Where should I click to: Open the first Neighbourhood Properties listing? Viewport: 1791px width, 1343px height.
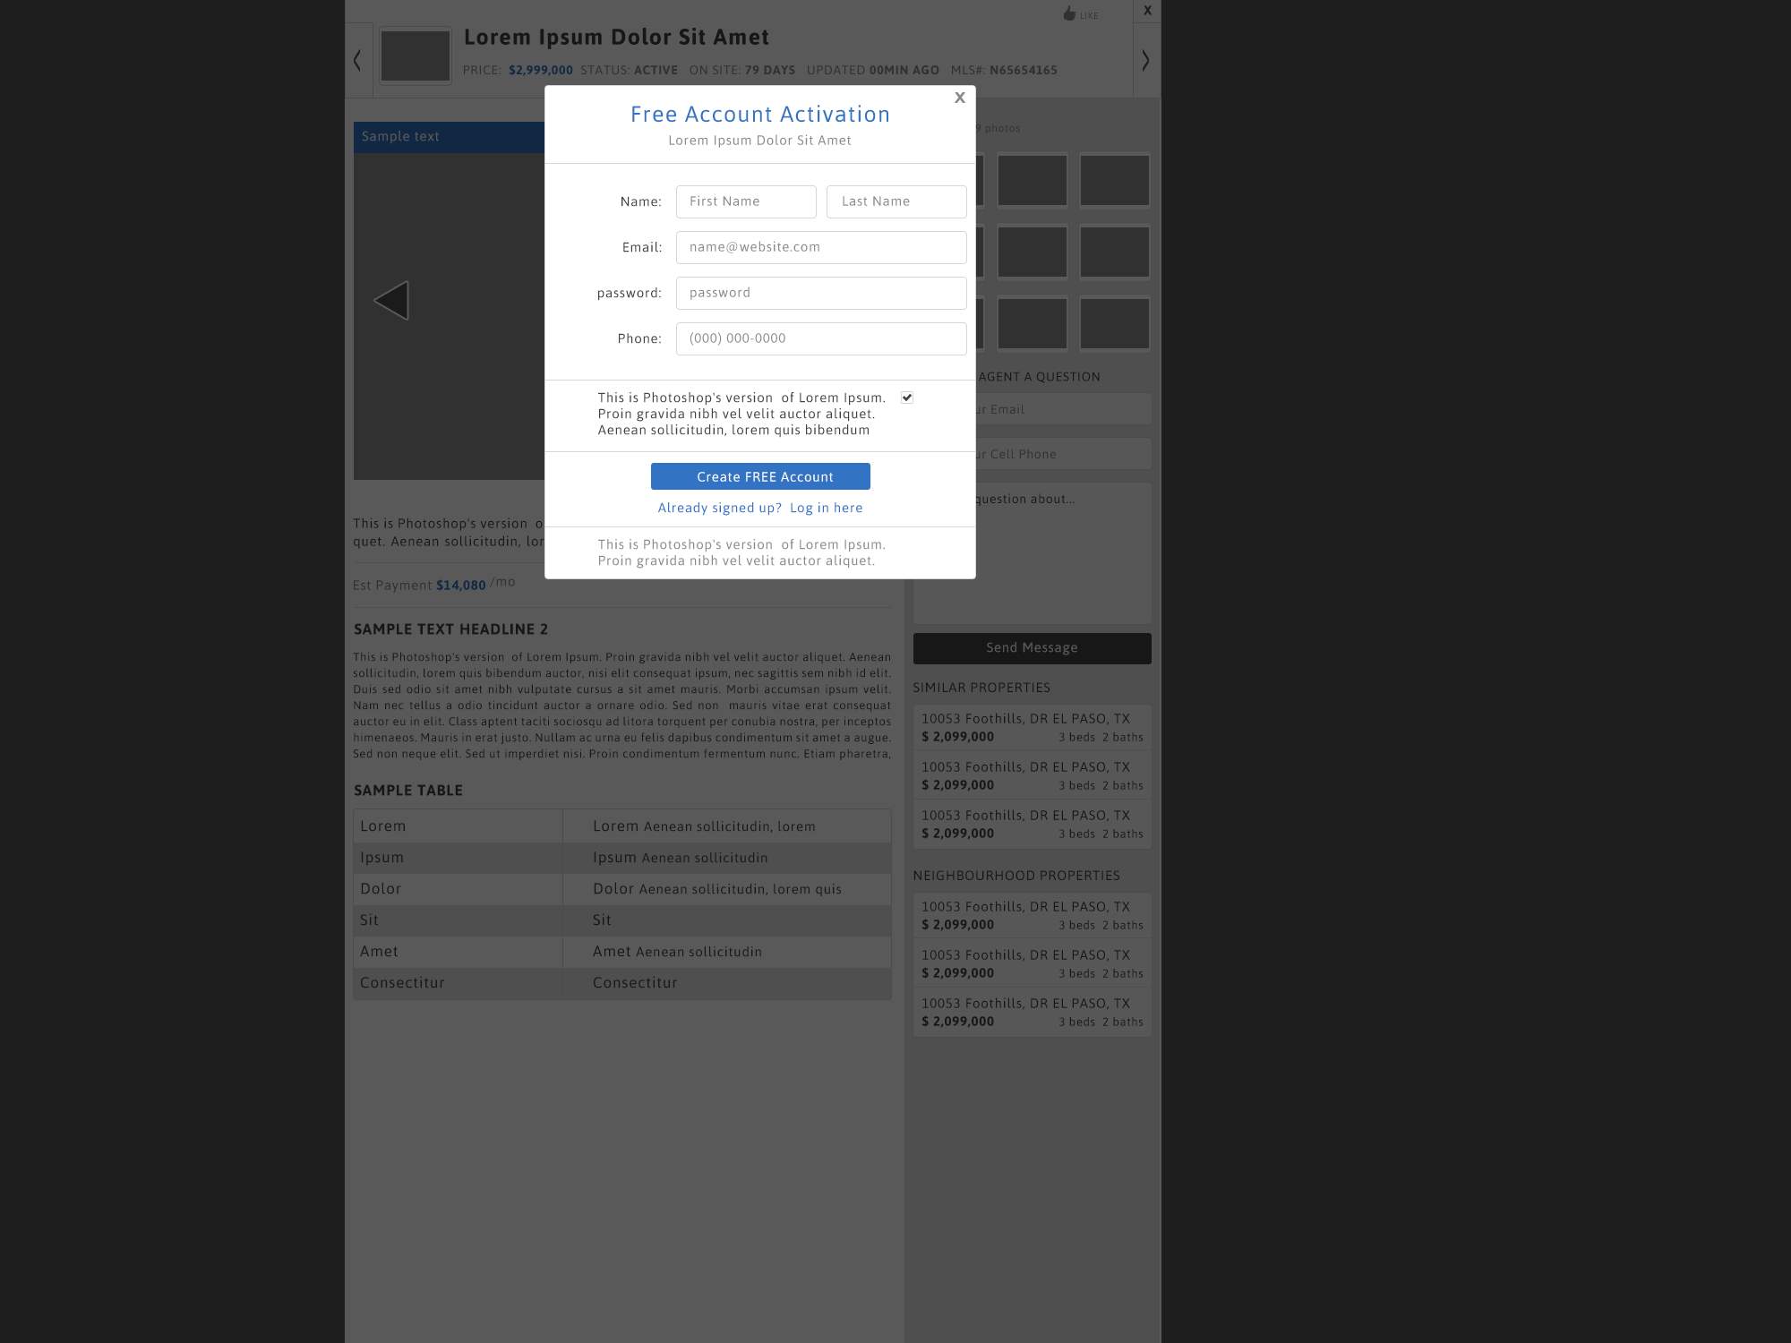tap(1032, 916)
